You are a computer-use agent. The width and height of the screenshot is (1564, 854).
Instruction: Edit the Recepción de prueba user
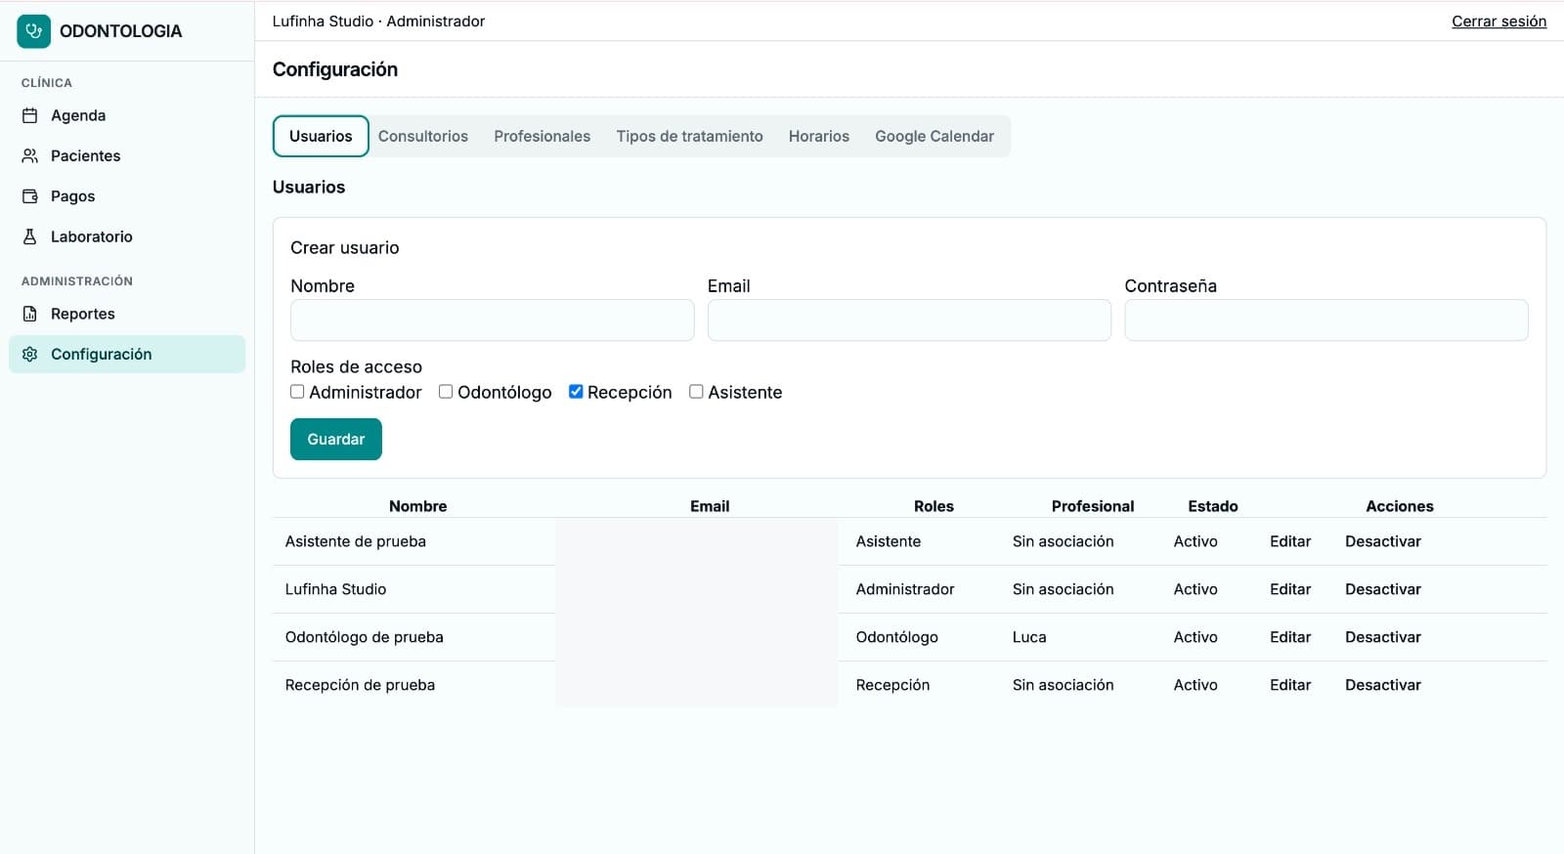point(1290,685)
